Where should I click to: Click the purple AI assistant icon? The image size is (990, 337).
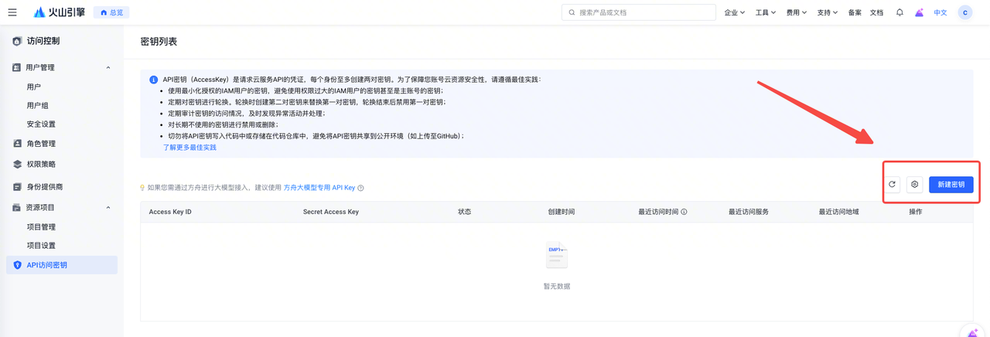919,12
